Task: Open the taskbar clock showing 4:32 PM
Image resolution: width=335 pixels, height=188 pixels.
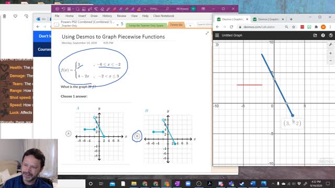Action: coord(316,183)
